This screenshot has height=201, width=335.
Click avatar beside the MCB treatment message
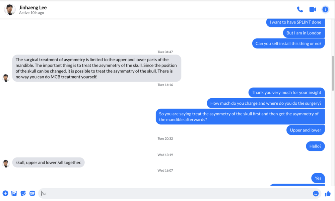coord(6,78)
